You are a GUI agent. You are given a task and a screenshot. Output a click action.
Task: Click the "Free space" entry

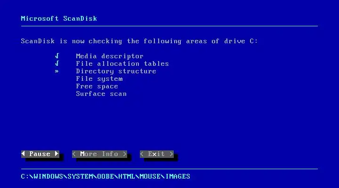(97, 86)
